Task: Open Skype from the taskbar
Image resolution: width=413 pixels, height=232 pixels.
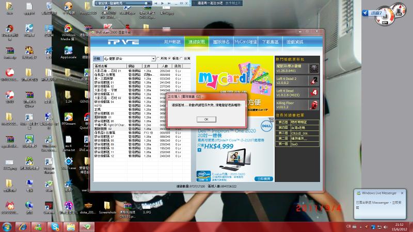Action: [55, 227]
